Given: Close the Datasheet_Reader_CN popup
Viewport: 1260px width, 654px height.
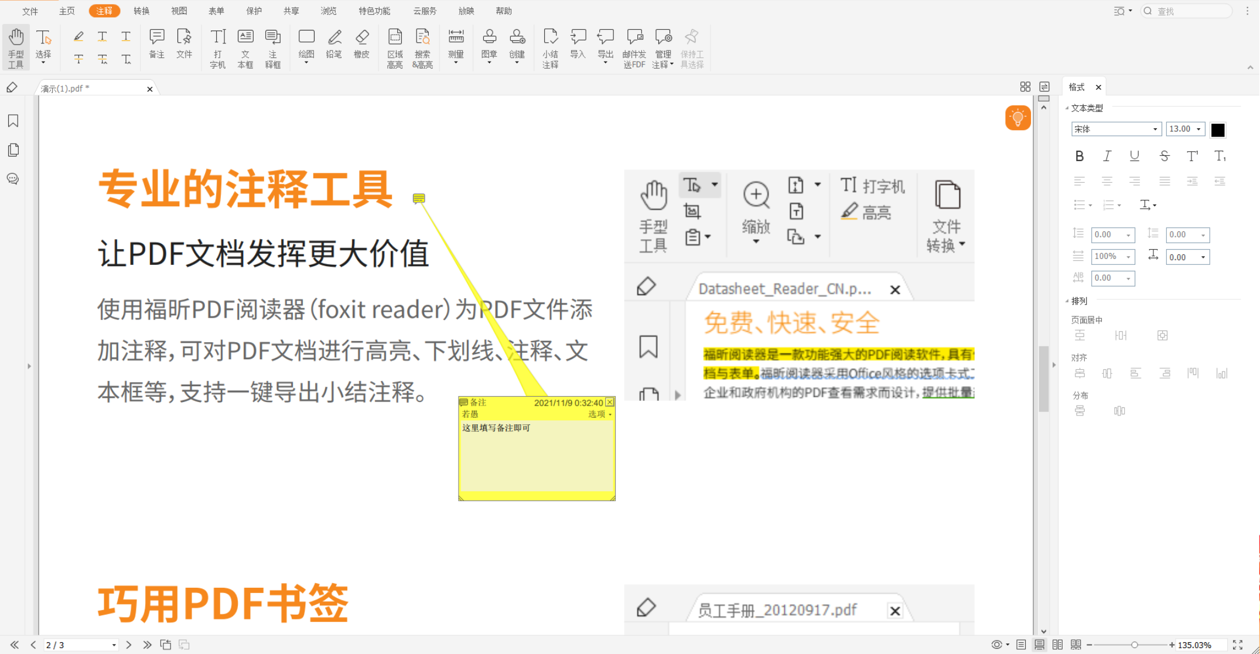Looking at the screenshot, I should click(895, 289).
